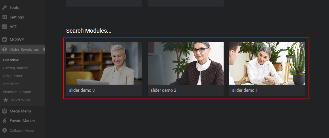Open the slider demo 2 thumbnail
The image size is (329, 138).
click(186, 63)
